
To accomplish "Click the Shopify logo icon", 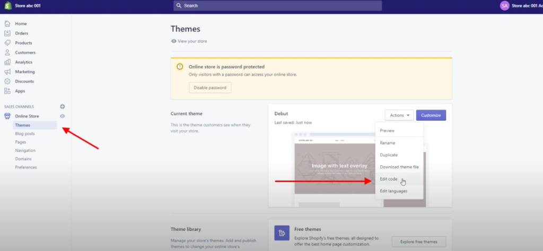I will point(7,5).
